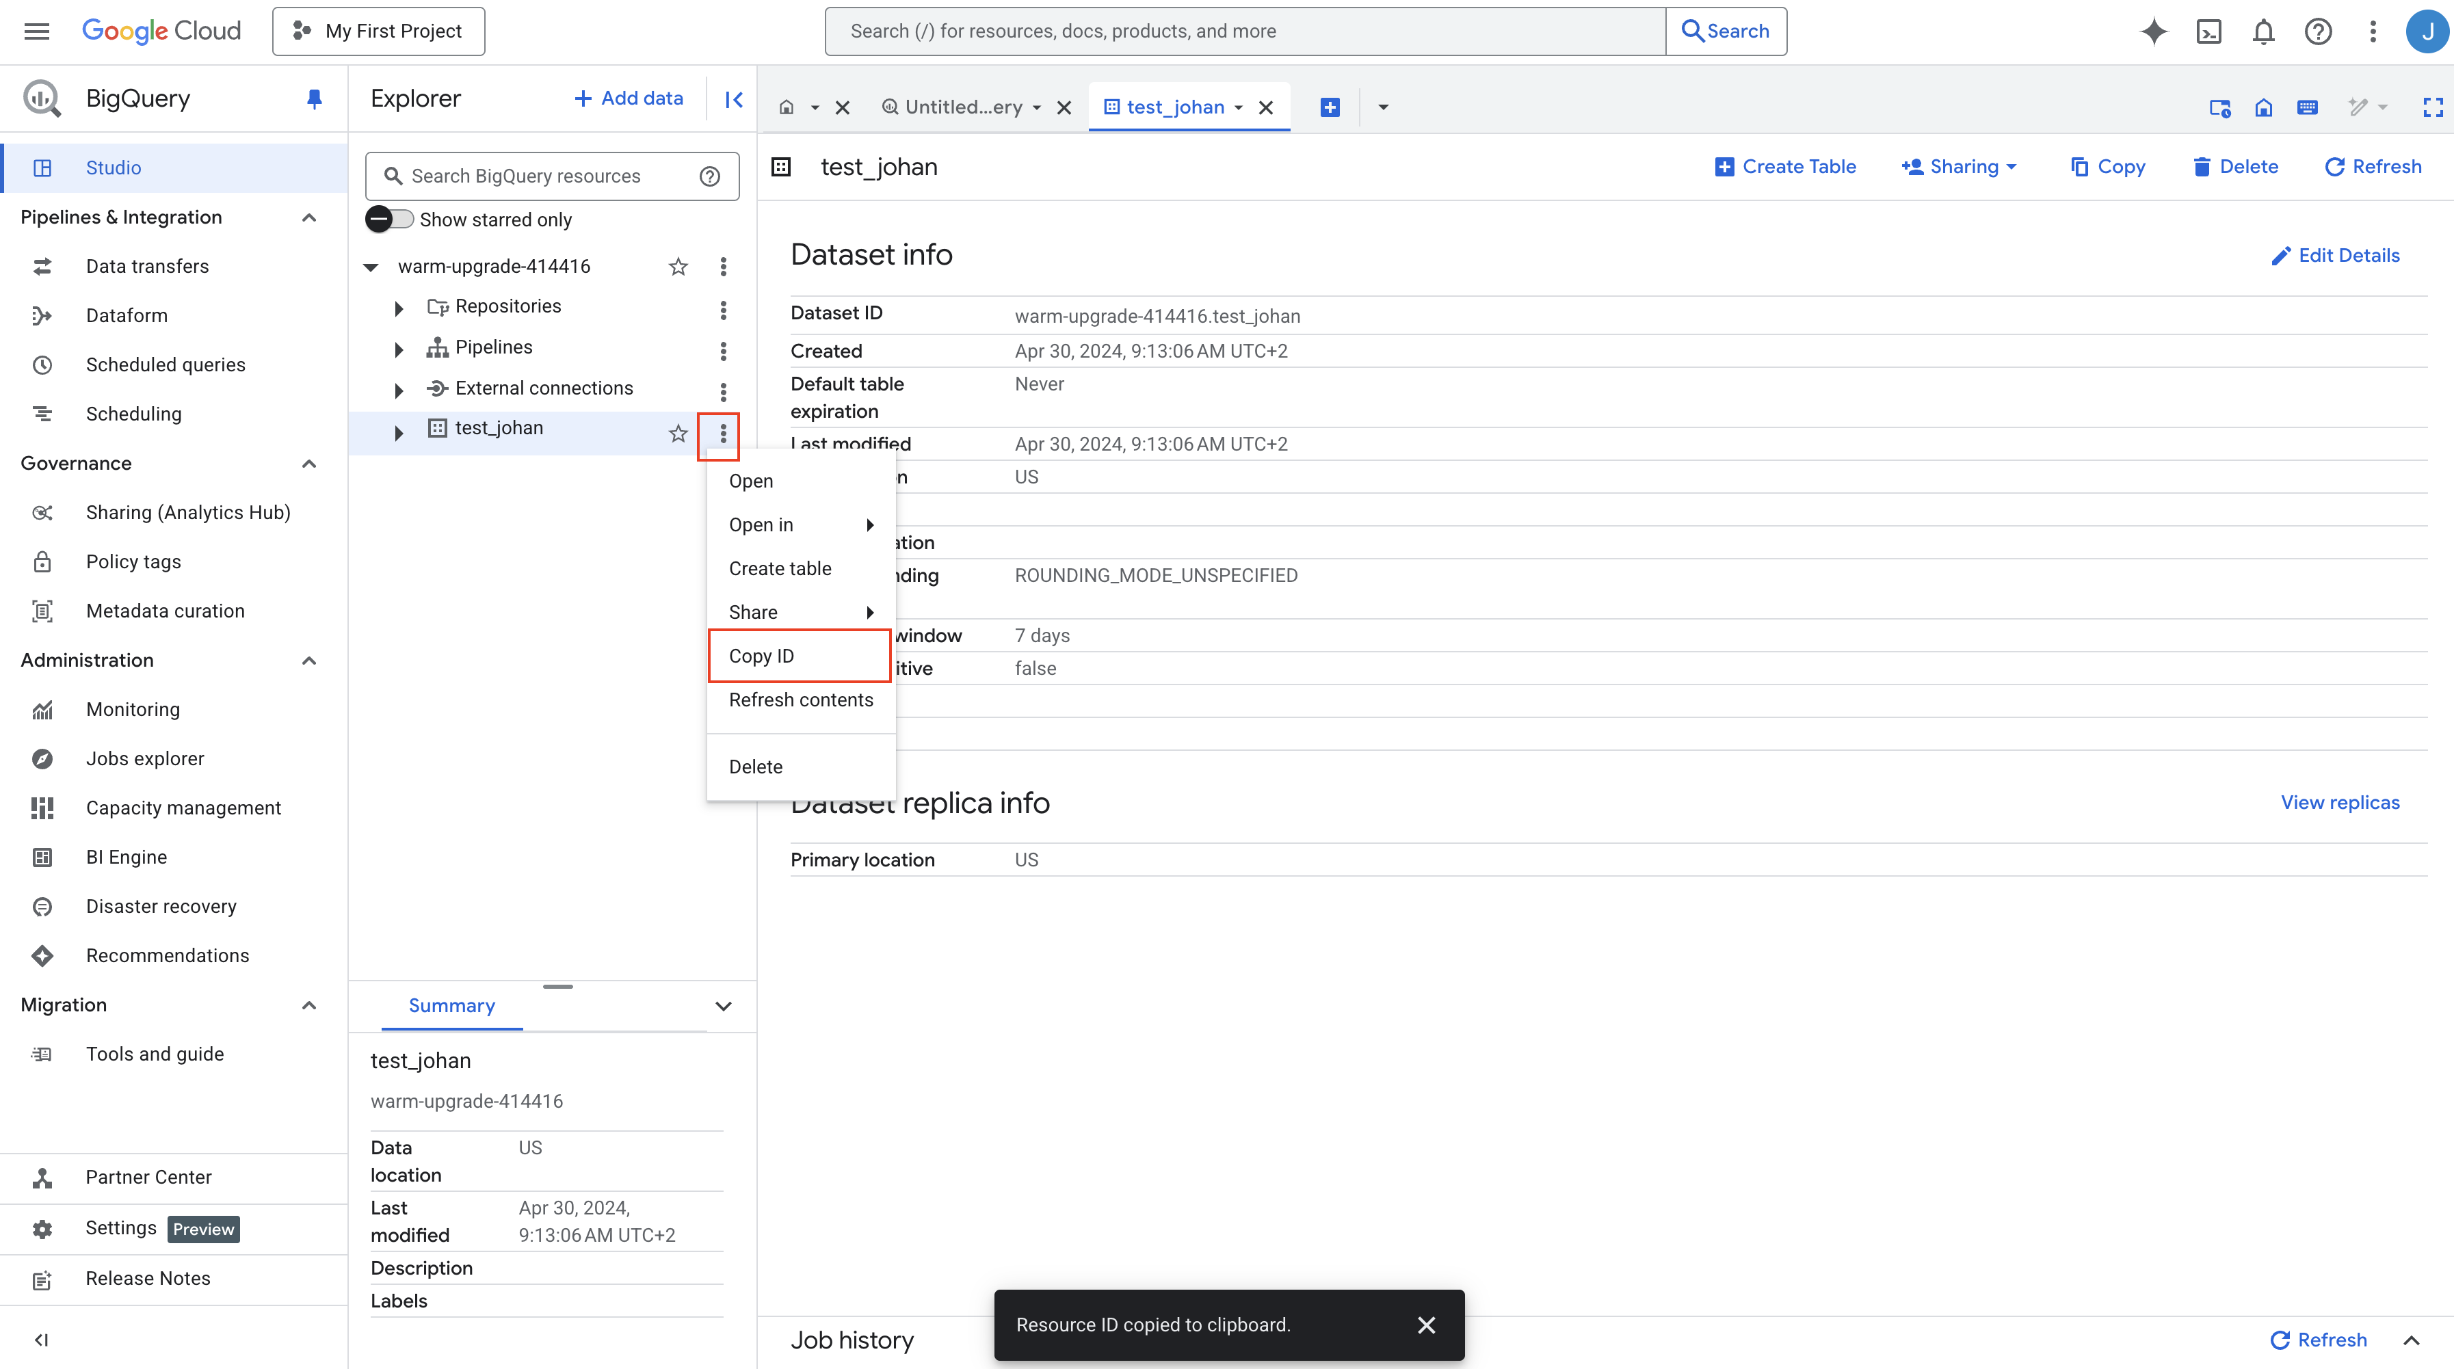Open the notifications bell

click(2263, 31)
